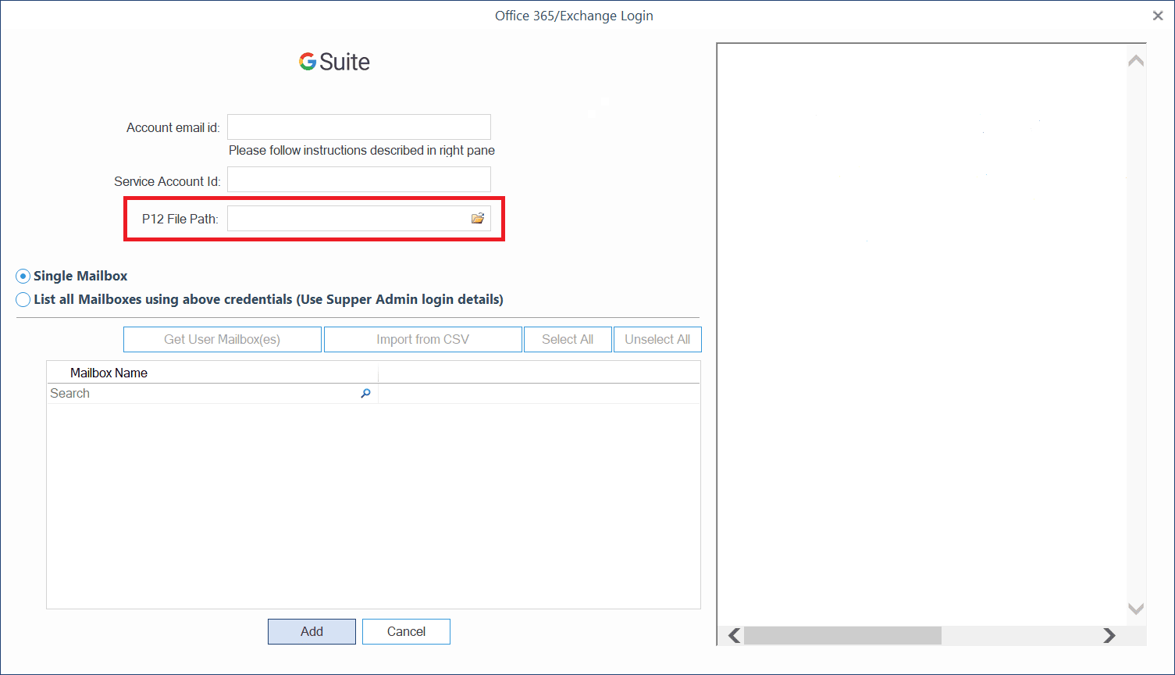Click 'Please follow instructions described in right pane' text
The height and width of the screenshot is (675, 1175).
[361, 150]
